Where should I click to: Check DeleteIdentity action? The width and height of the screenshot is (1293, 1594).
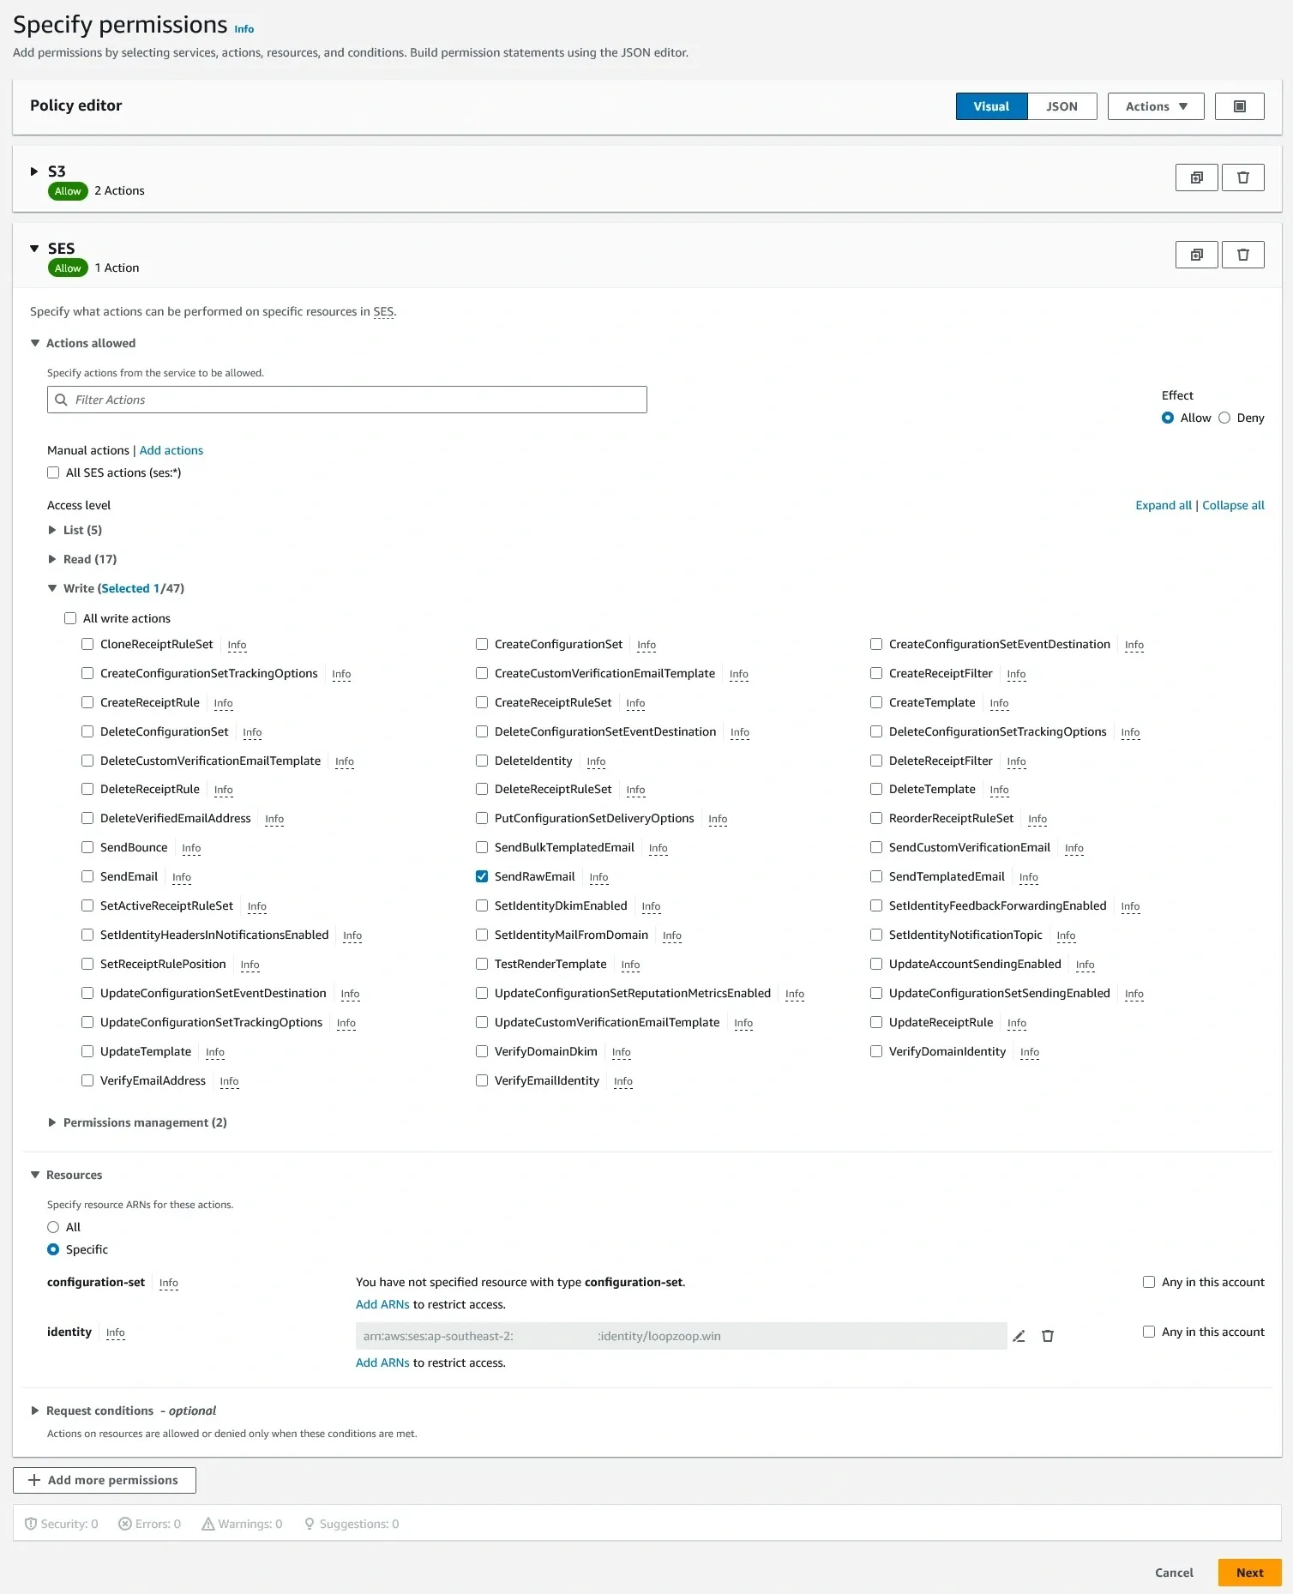tap(482, 761)
